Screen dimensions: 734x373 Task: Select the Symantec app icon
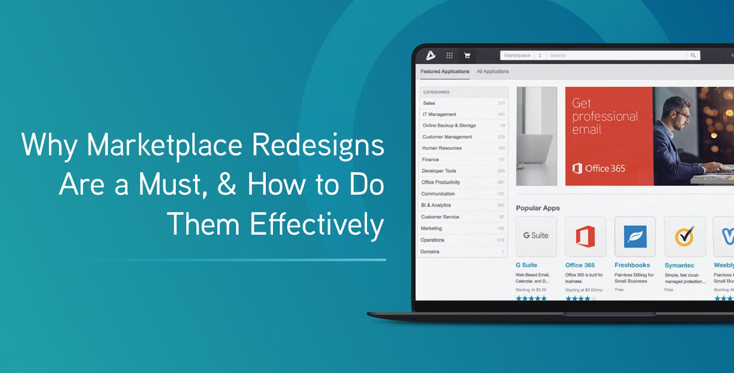coord(684,236)
